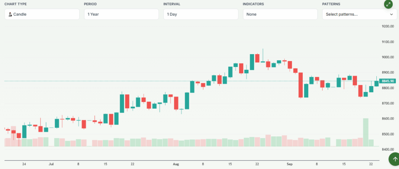
Task: Click the "Sep" label on date axis
Action: tap(290, 164)
